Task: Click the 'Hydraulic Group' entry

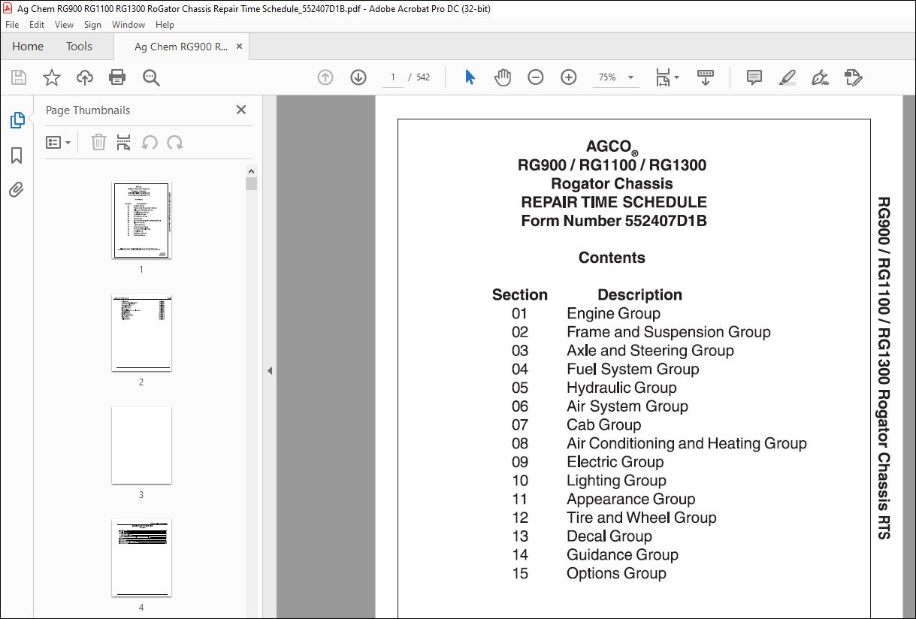Action: tap(621, 388)
